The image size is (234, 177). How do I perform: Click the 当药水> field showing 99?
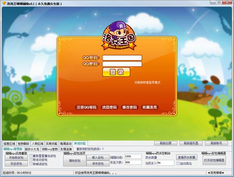coord(165,163)
